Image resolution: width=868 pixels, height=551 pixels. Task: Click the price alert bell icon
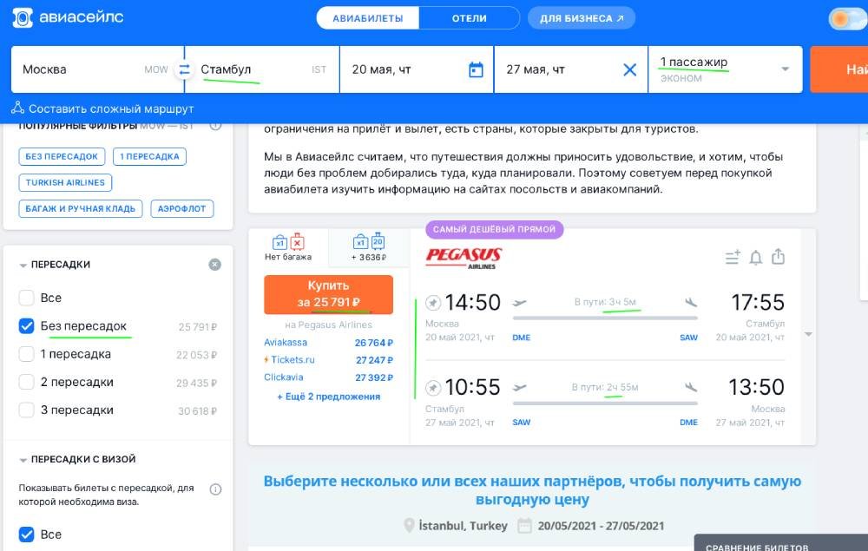756,257
